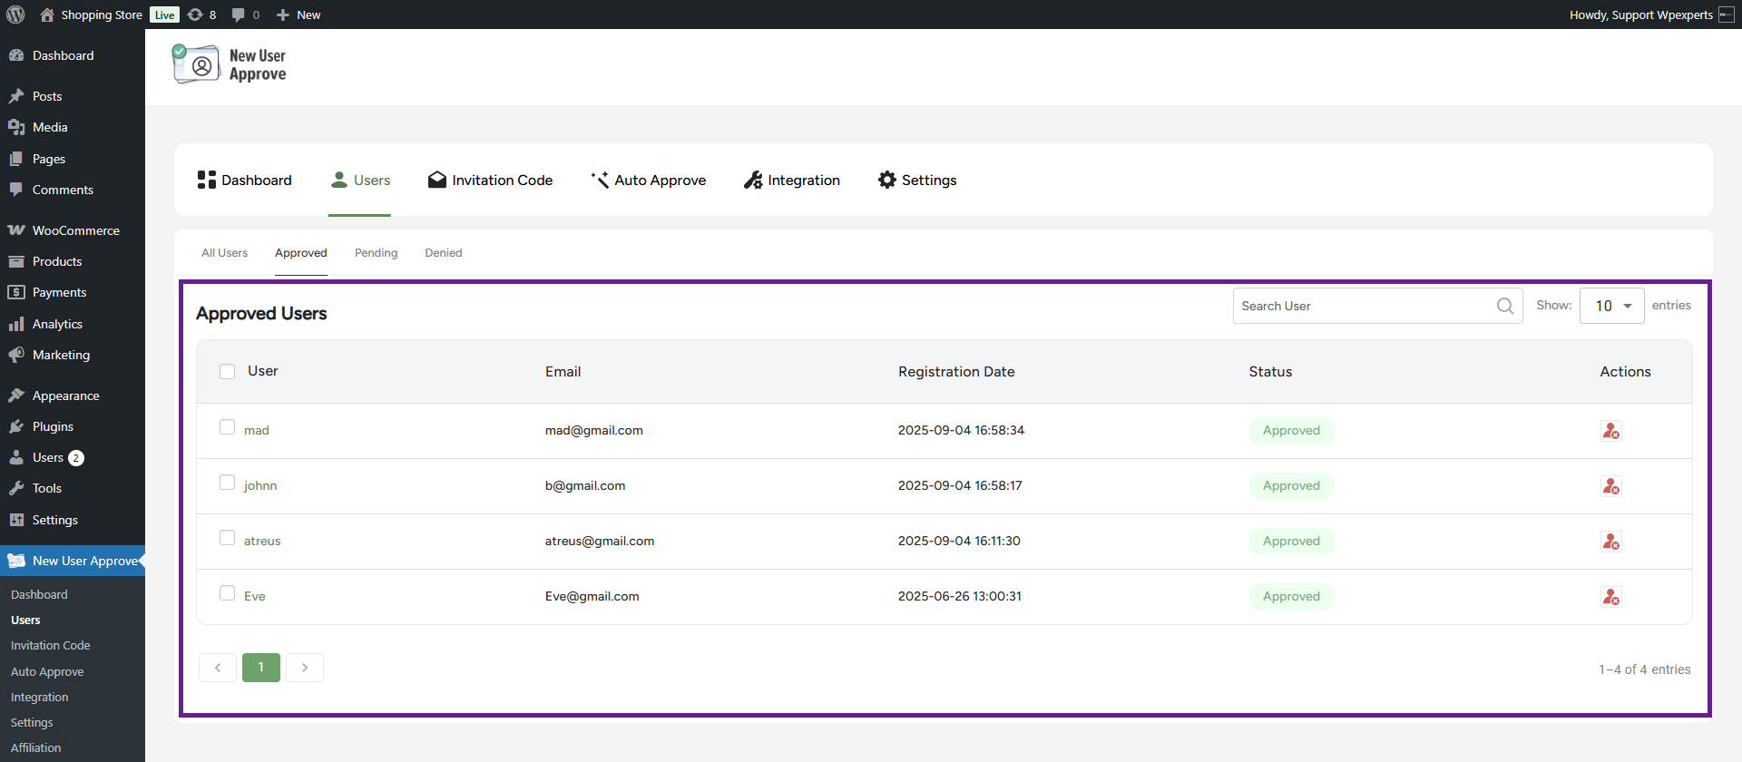Image resolution: width=1742 pixels, height=762 pixels.
Task: Select the checkbox beside user Eve
Action: tap(228, 593)
